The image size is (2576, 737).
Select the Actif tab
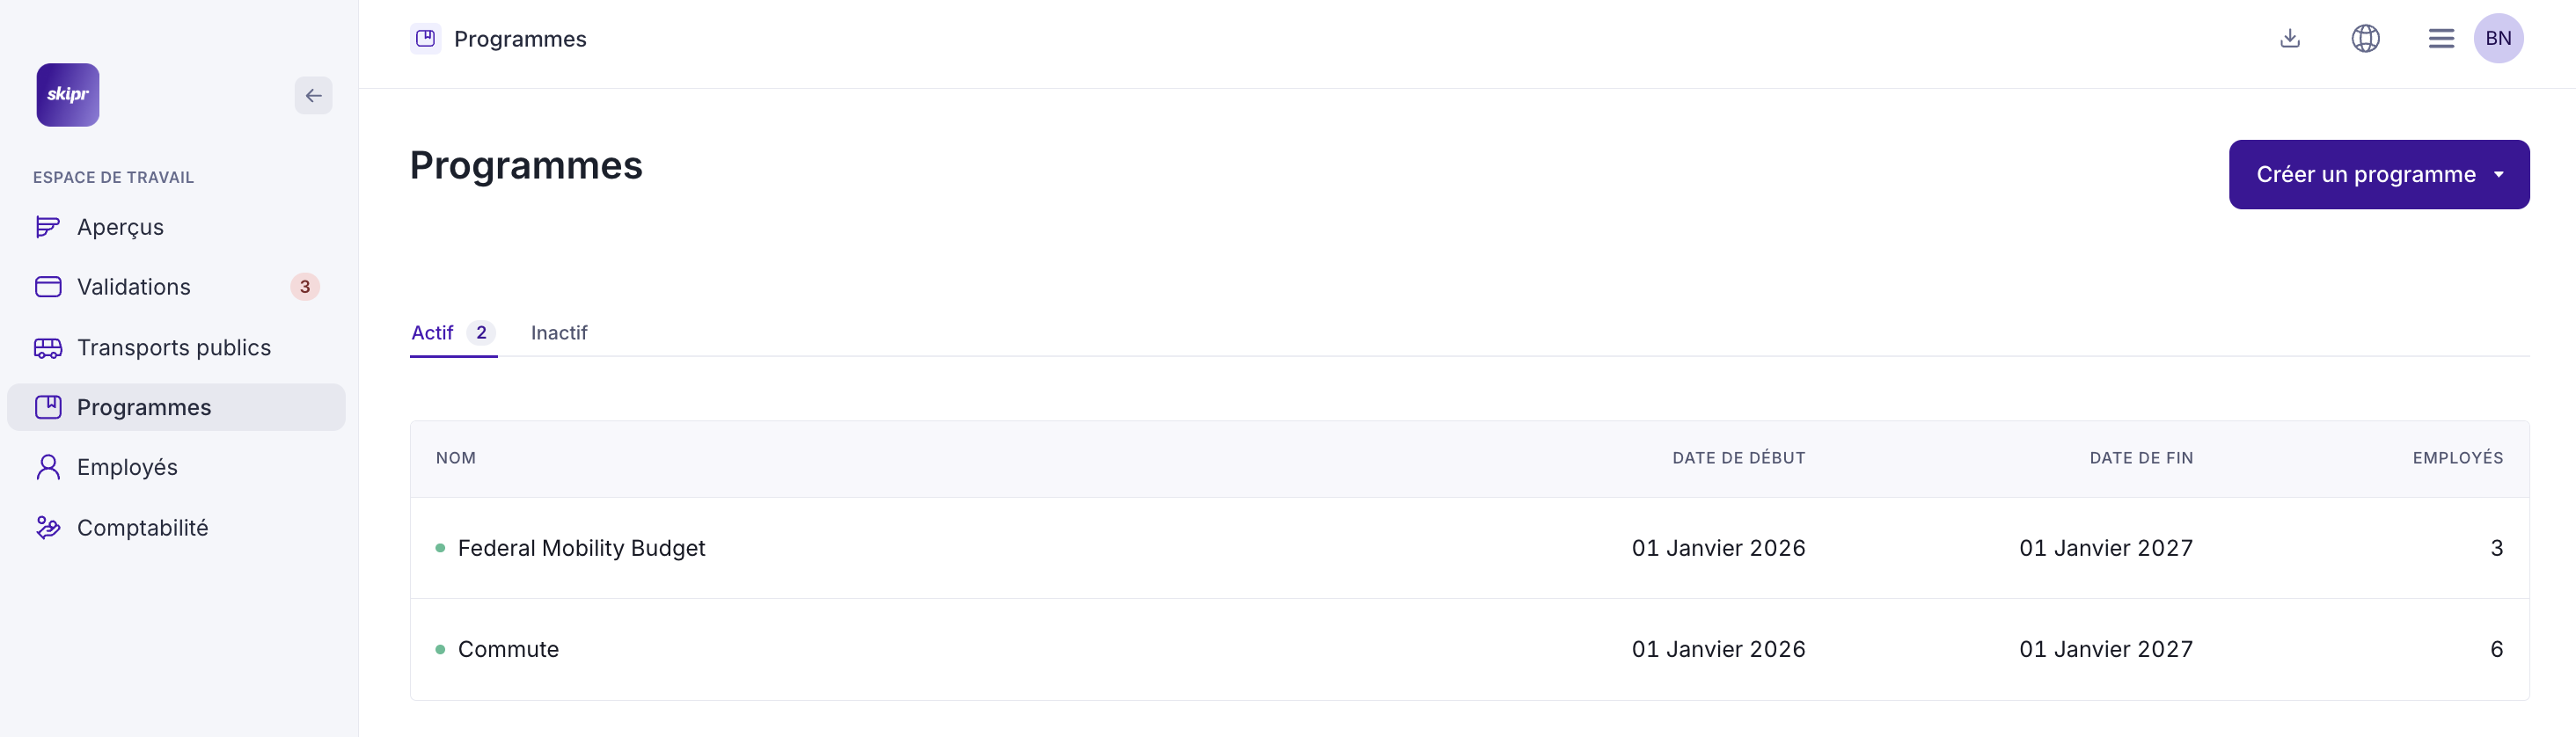(433, 333)
